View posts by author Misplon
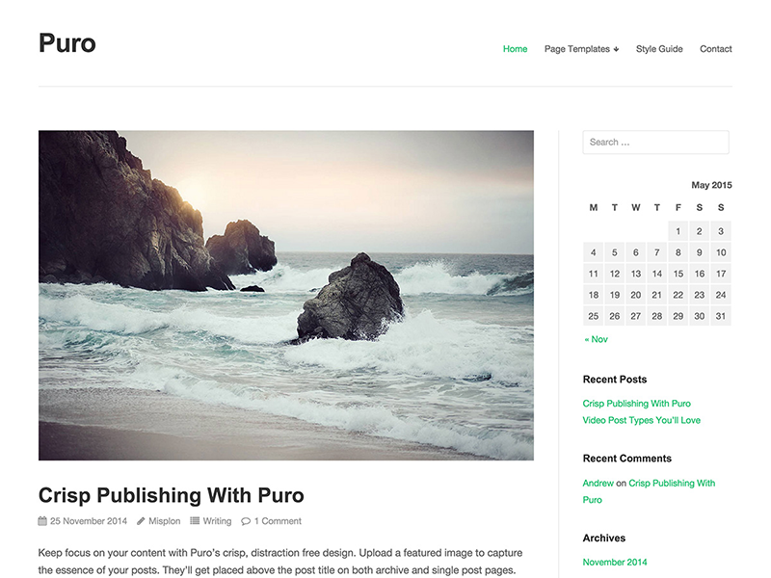The height and width of the screenshot is (578, 771). tap(162, 520)
